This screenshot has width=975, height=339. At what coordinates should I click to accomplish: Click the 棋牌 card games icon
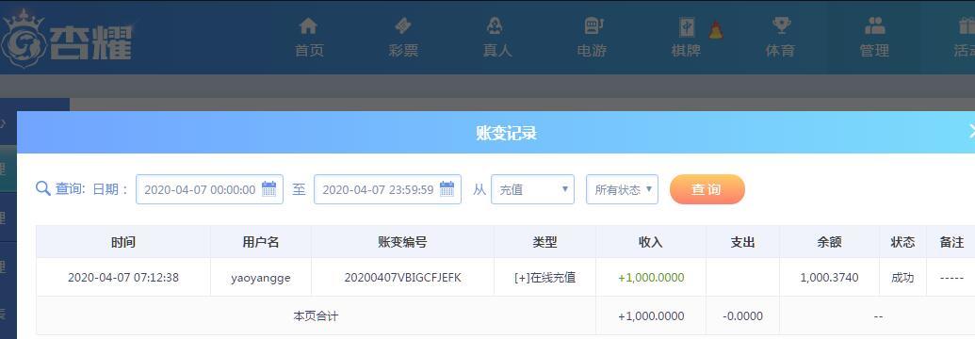687,26
